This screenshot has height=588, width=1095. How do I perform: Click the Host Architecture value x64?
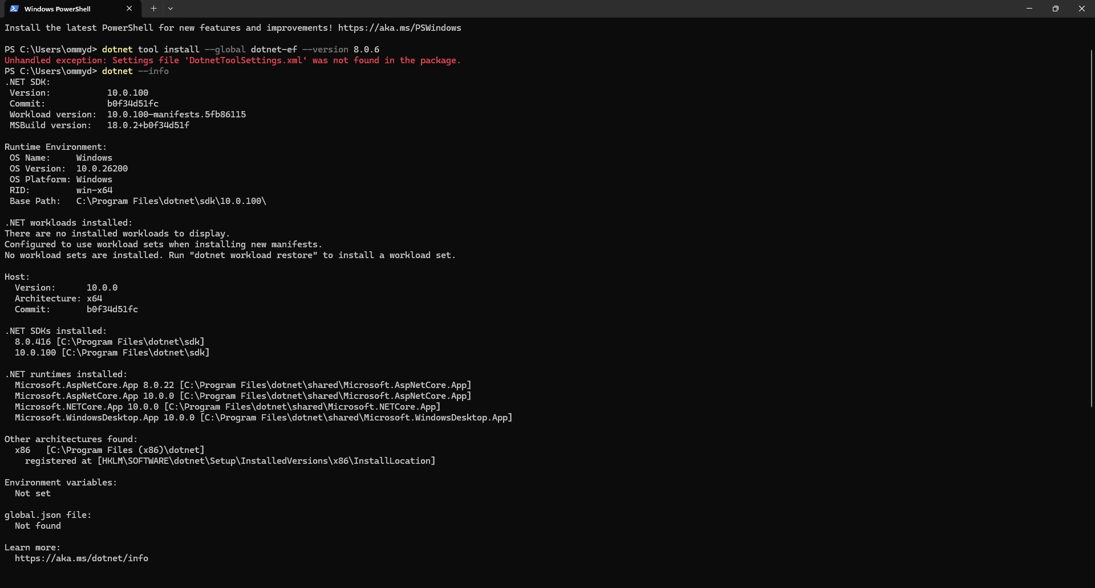(95, 299)
